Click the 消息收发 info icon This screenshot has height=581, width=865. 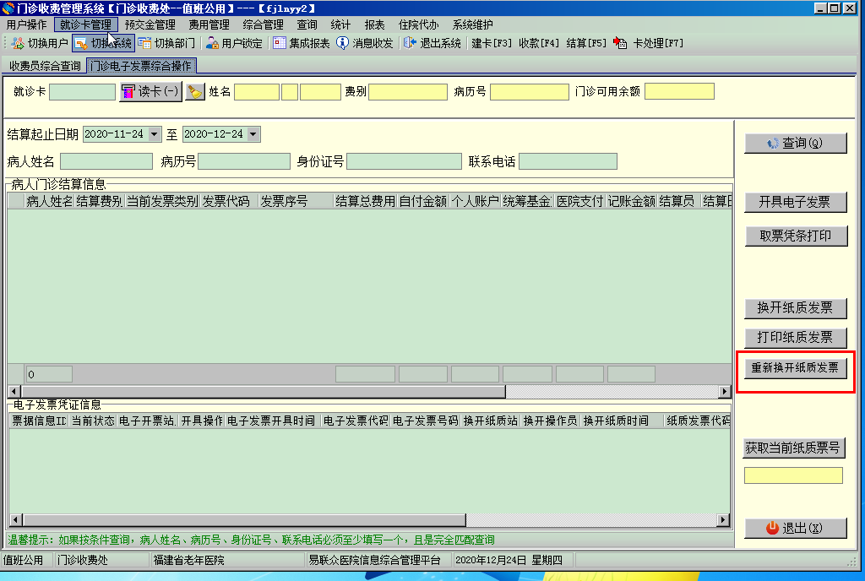coord(343,43)
